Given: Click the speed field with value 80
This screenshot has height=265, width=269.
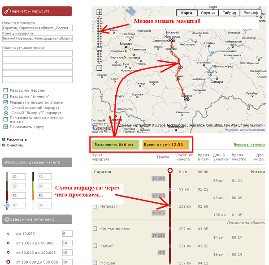Looking at the screenshot, I should [45, 196].
